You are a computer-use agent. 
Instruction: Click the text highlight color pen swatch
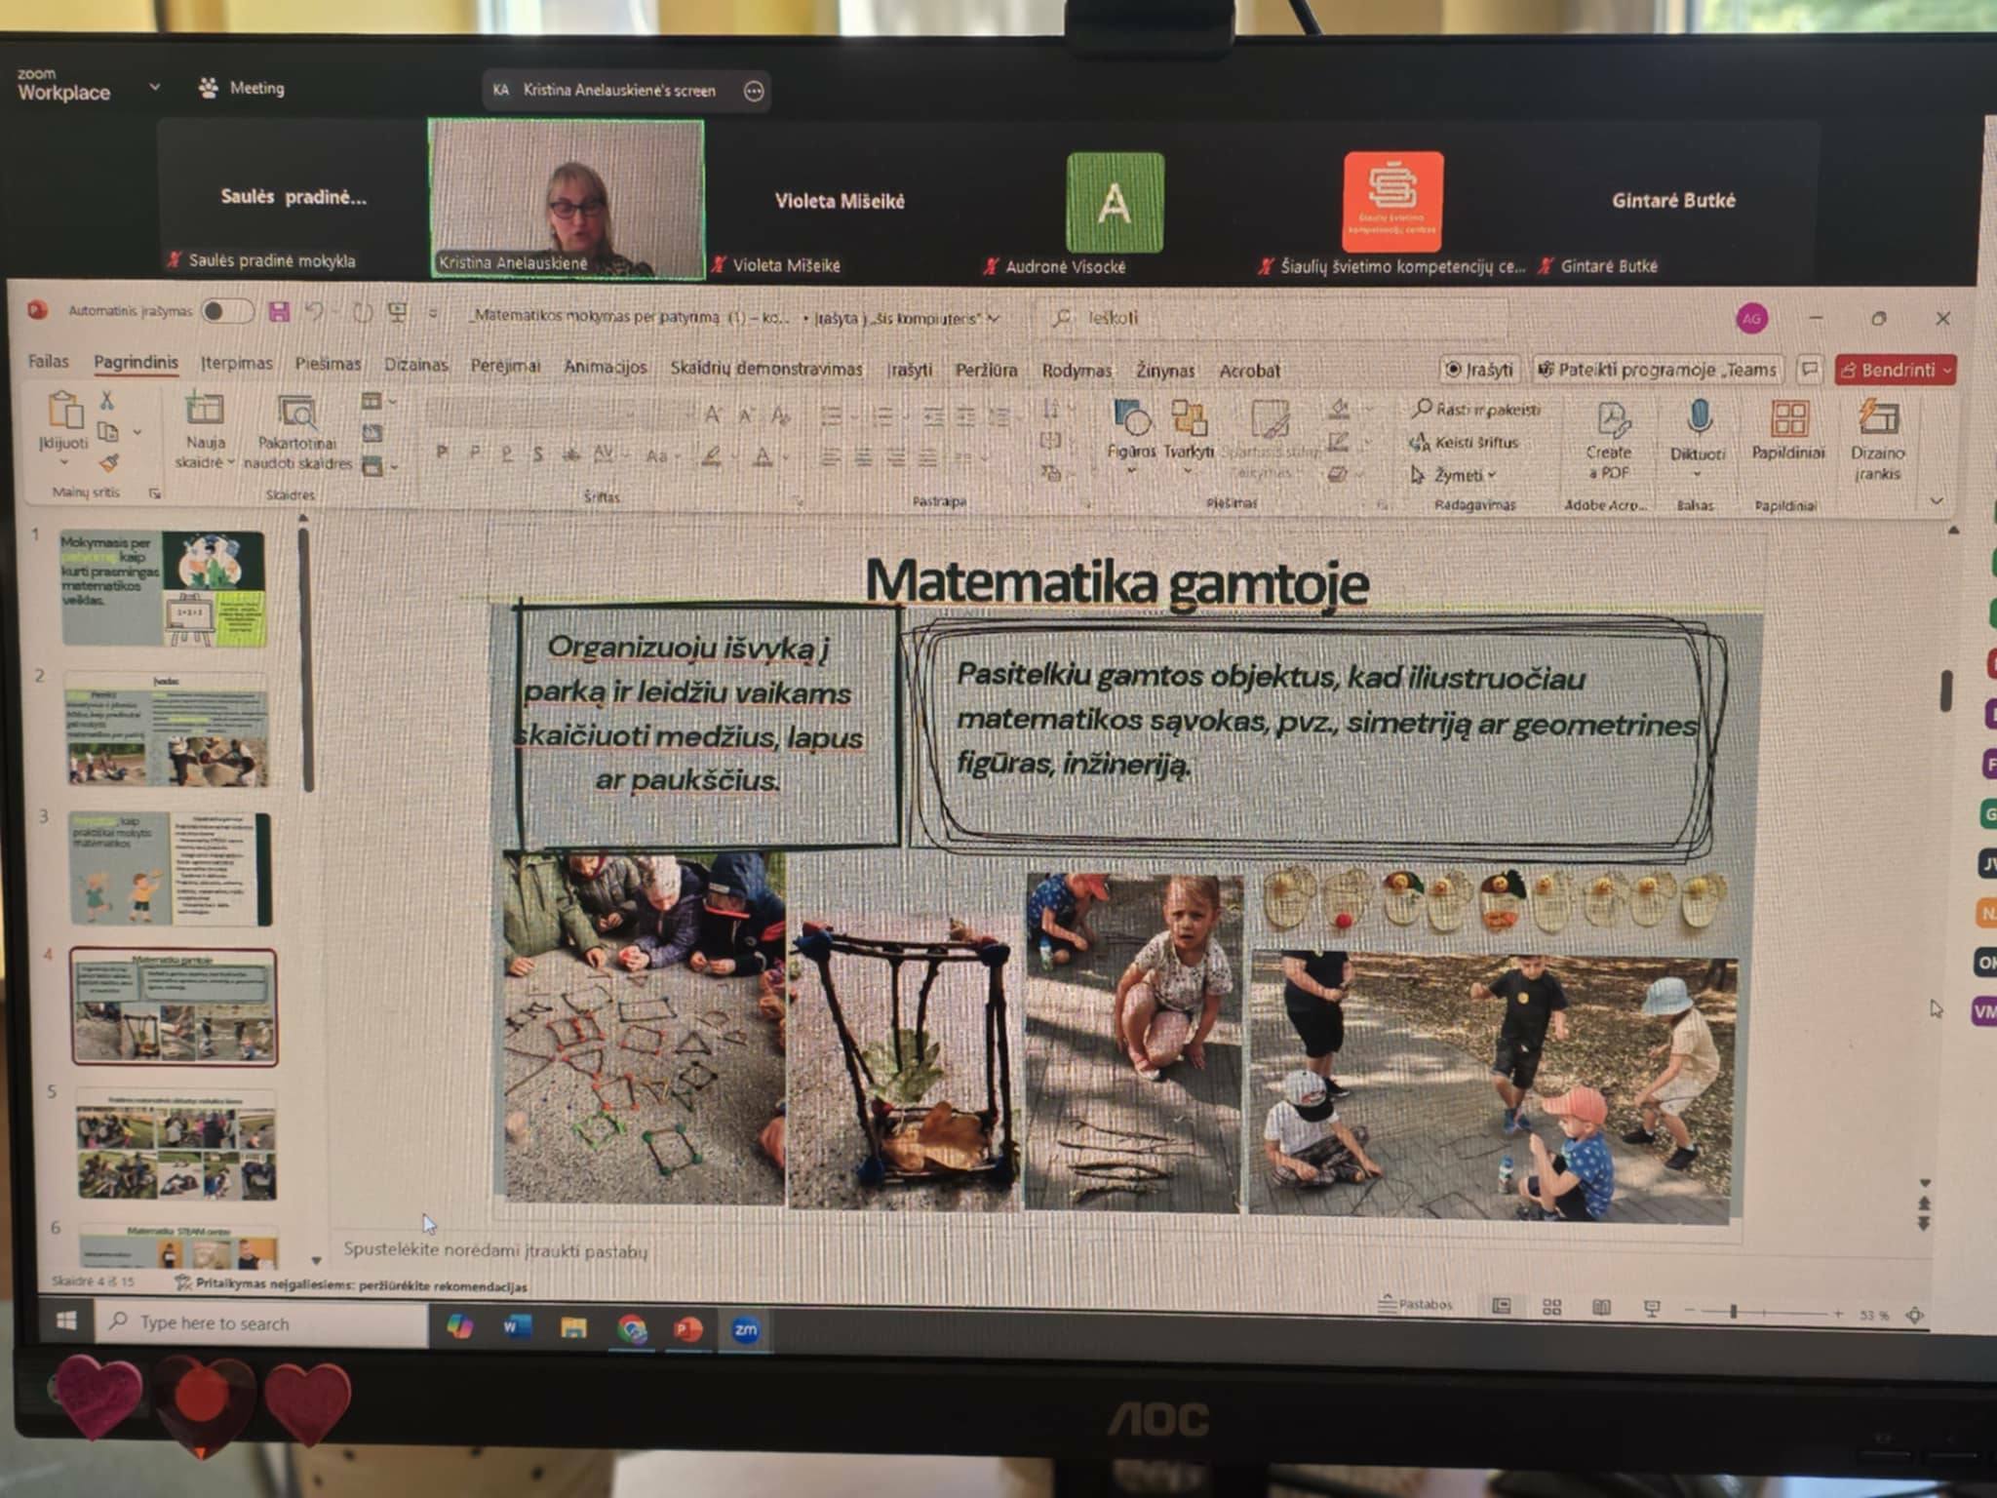[x=713, y=455]
